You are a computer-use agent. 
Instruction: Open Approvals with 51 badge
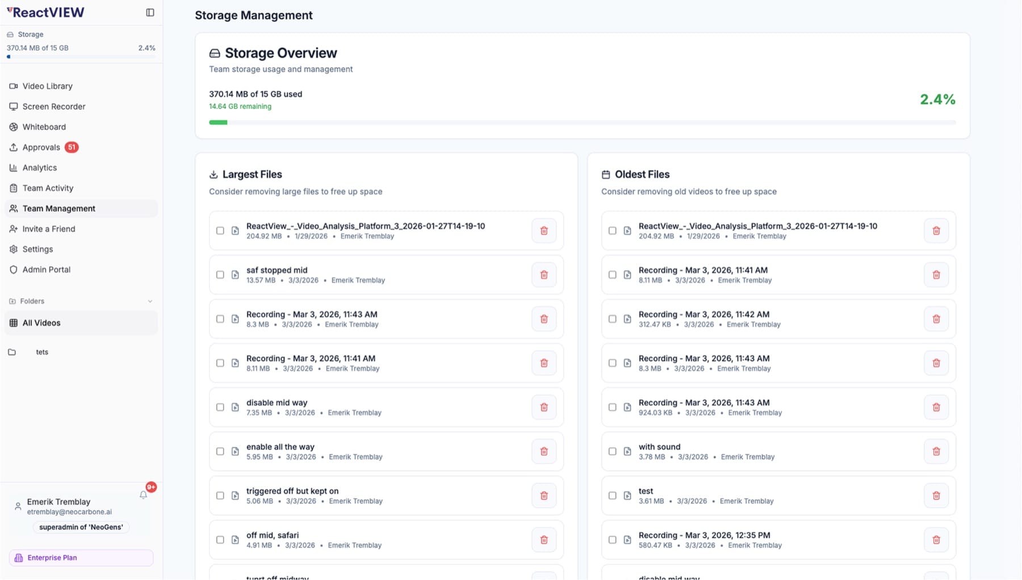81,148
